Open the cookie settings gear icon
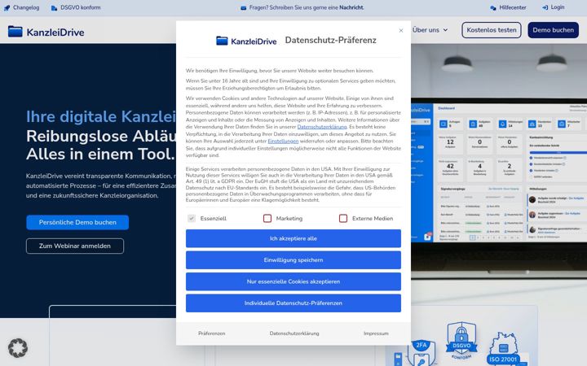Image resolution: width=587 pixels, height=366 pixels. [18, 348]
